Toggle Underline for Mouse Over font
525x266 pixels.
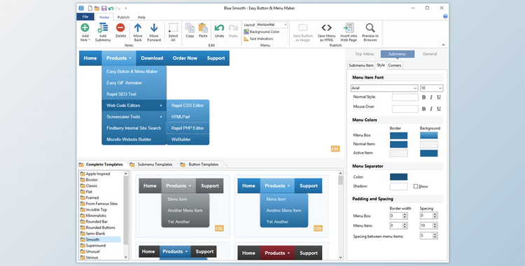[x=439, y=108]
